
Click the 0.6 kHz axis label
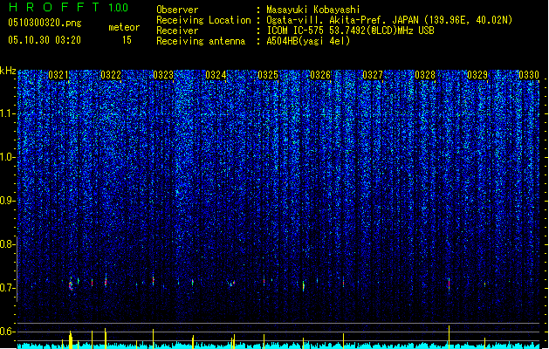(x=8, y=332)
